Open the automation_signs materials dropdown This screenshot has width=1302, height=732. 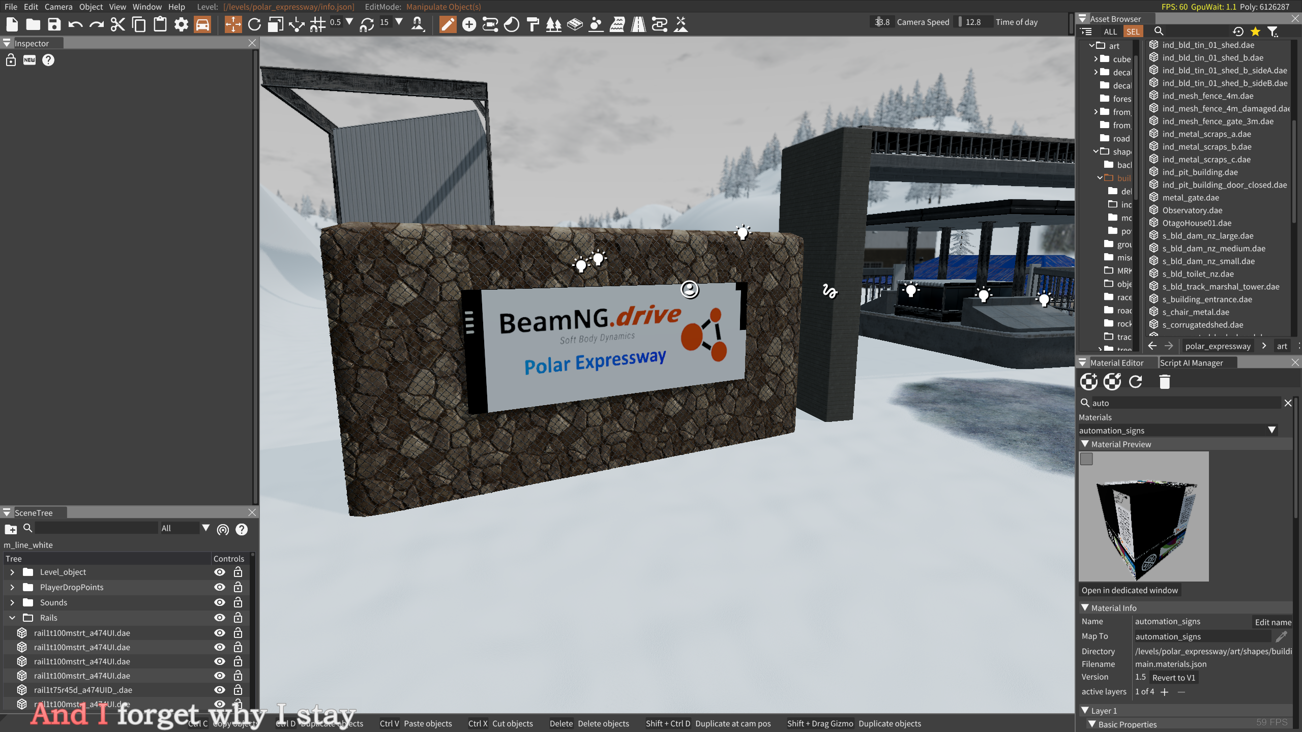[x=1271, y=430]
